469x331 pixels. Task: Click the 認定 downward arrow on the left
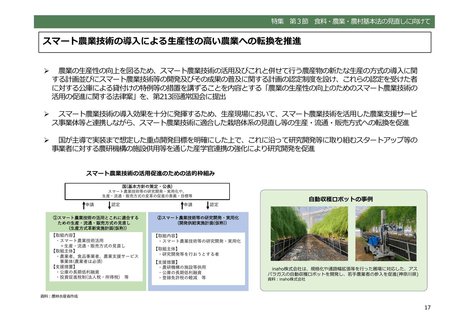[x=110, y=205]
